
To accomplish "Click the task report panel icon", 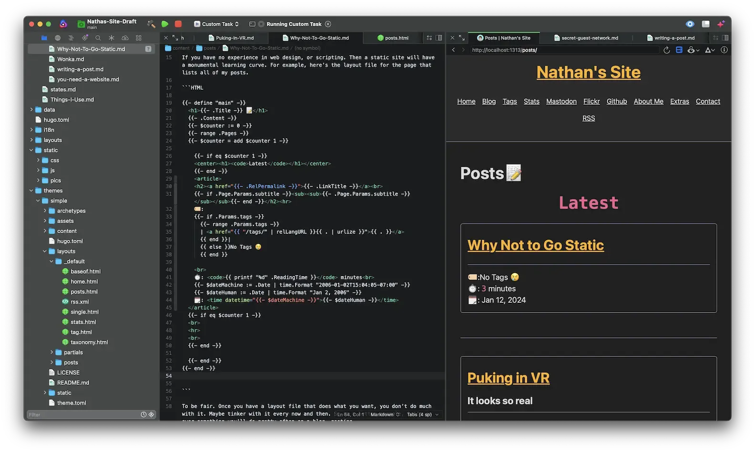I will pos(252,24).
